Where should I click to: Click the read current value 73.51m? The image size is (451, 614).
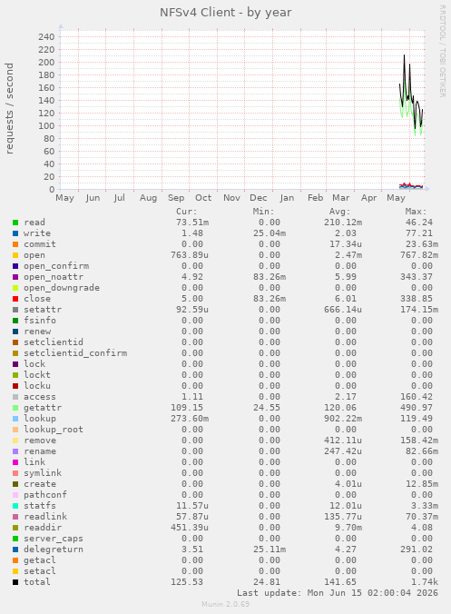192,223
